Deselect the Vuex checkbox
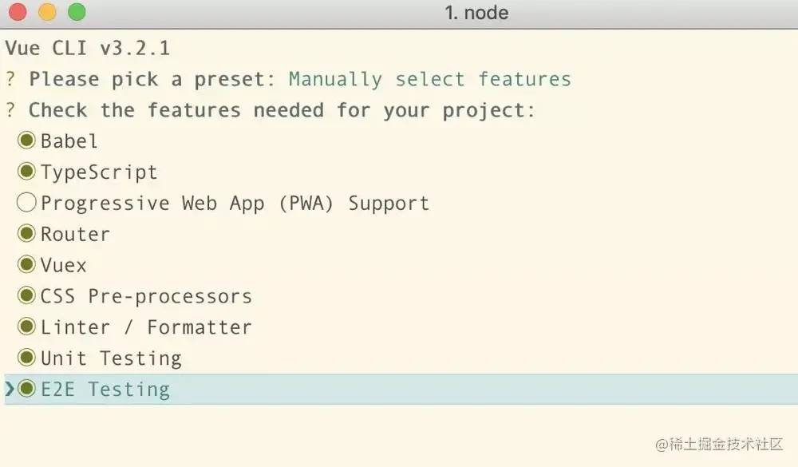This screenshot has height=467, width=798. coord(27,265)
